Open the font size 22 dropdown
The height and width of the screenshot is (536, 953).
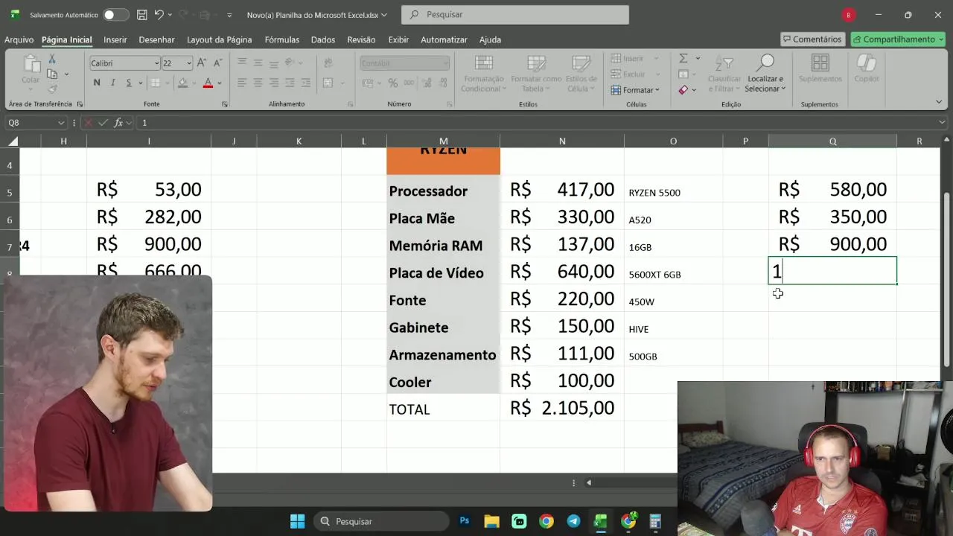189,63
